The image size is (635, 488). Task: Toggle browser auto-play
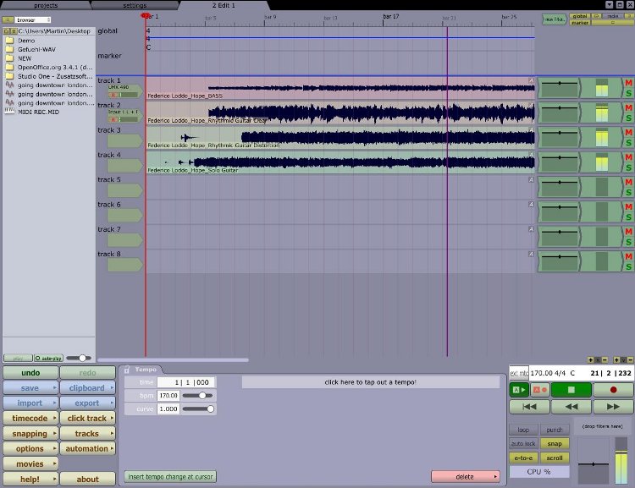48,358
